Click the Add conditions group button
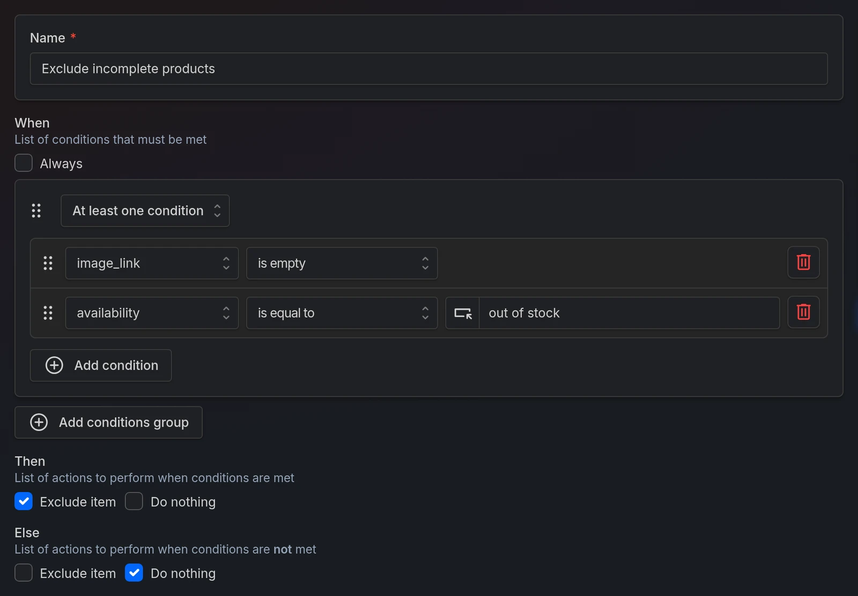The width and height of the screenshot is (858, 596). click(x=108, y=422)
